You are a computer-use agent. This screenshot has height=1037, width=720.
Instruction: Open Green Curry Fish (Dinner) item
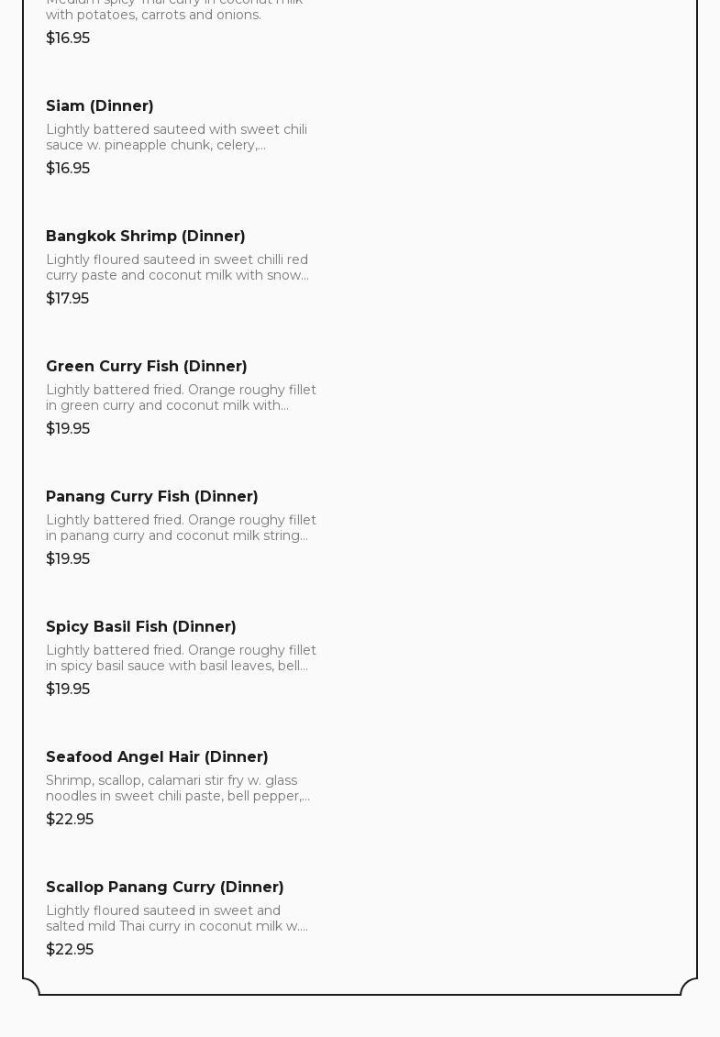[147, 367]
